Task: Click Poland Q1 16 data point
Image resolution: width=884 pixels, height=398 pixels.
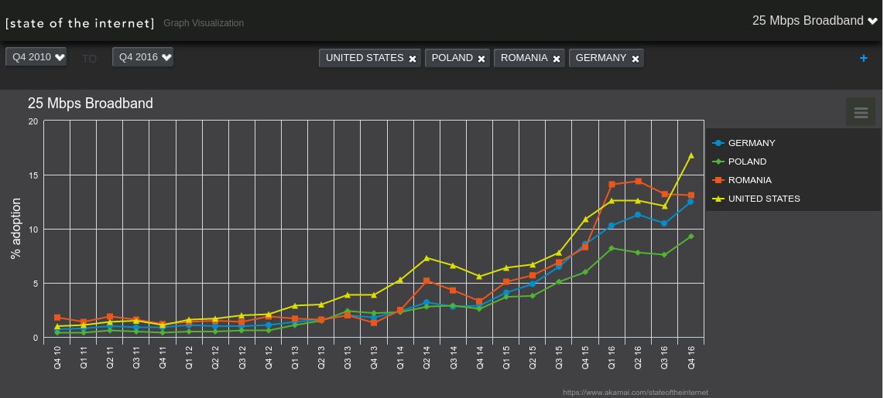Action: coord(611,248)
